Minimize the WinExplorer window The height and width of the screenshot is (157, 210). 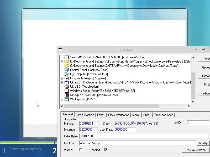[x=196, y=49]
